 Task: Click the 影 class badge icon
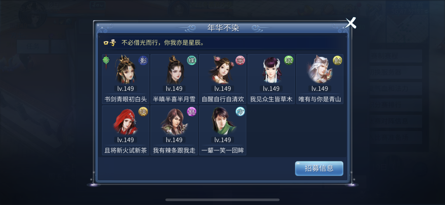coord(143,60)
